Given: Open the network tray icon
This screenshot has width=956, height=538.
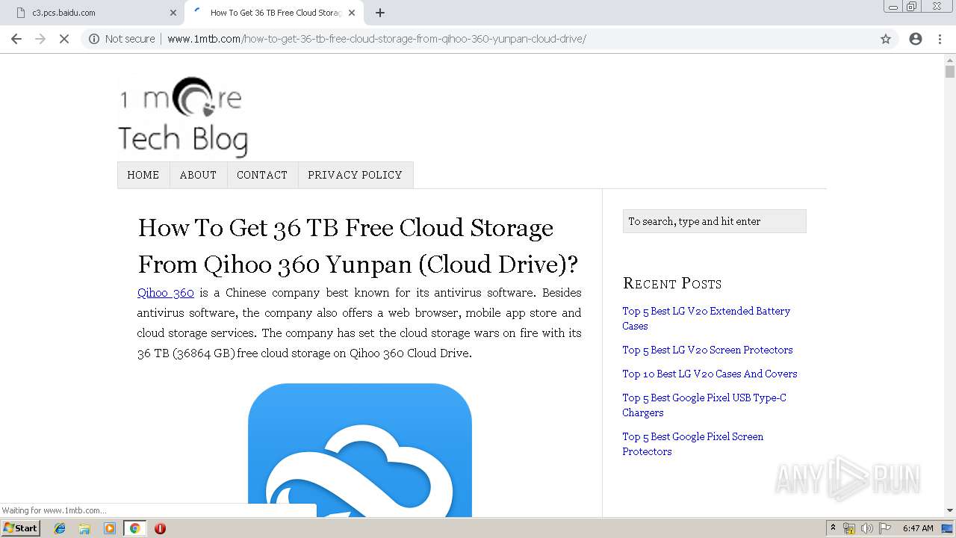Looking at the screenshot, I should pyautogui.click(x=849, y=528).
